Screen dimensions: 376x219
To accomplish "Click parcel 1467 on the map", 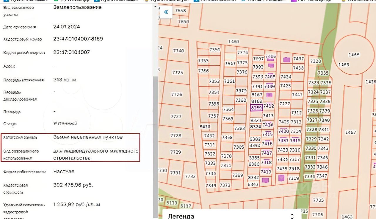I will (x=350, y=132).
